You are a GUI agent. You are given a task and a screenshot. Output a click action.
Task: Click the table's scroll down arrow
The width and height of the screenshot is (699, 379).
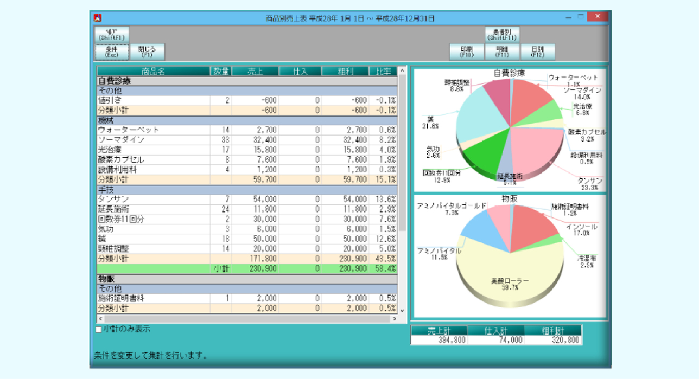click(402, 310)
